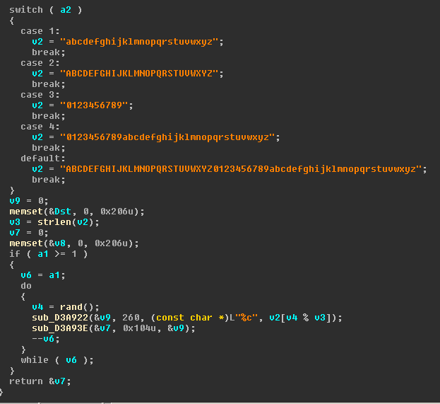Click the v2 variable in the case 2 assignment
Screen dimensions: 440x404
point(37,74)
